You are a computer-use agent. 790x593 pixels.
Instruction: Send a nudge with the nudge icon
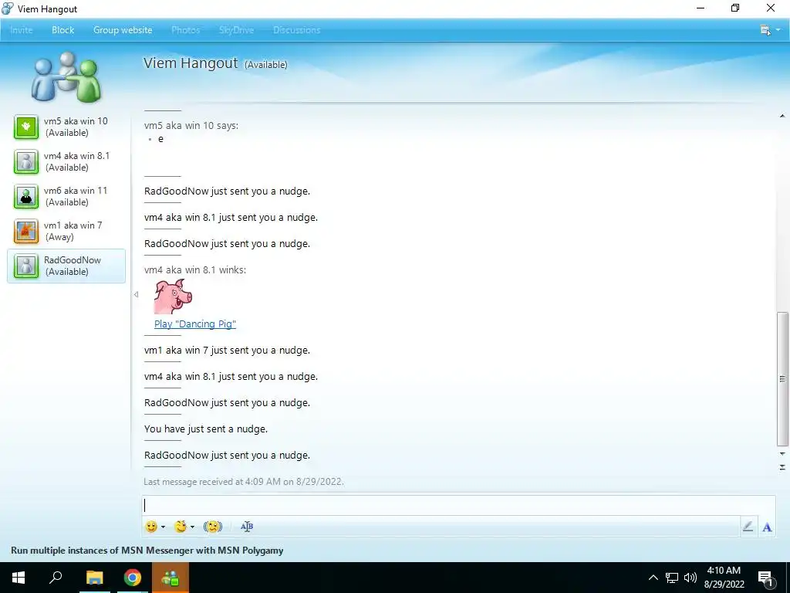point(213,527)
